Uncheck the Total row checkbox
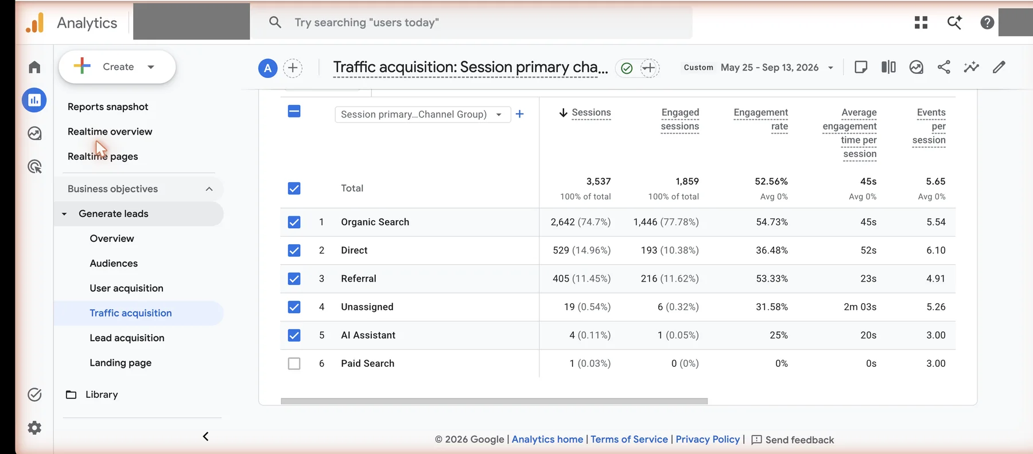This screenshot has width=1033, height=454. (x=294, y=188)
